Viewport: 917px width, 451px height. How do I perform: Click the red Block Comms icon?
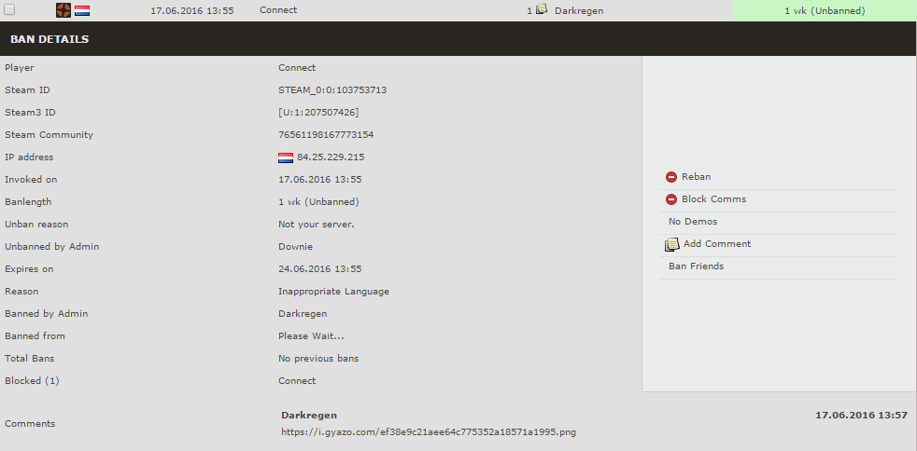[x=671, y=199]
